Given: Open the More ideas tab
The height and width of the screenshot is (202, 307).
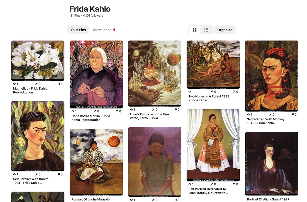Looking at the screenshot, I should [102, 30].
